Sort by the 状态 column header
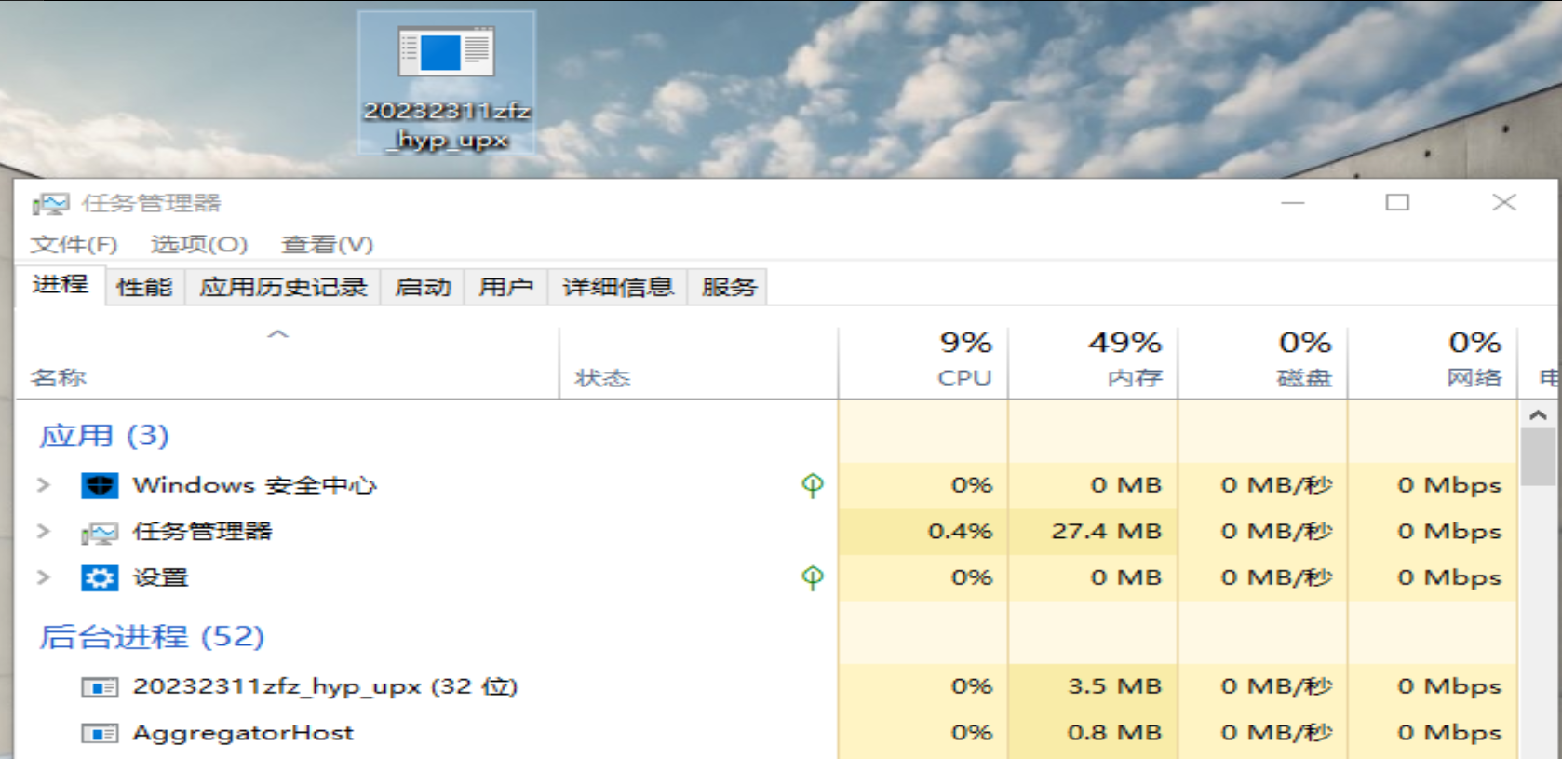The width and height of the screenshot is (1562, 759). [x=698, y=363]
